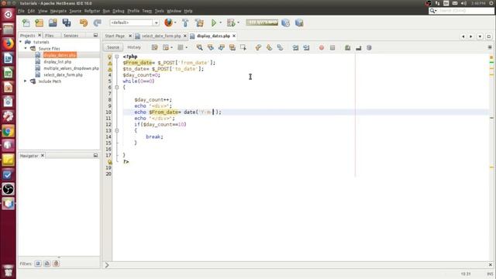The height and width of the screenshot is (279, 496).
Task: Click the Find Next Occurrence icon
Action: click(222, 47)
